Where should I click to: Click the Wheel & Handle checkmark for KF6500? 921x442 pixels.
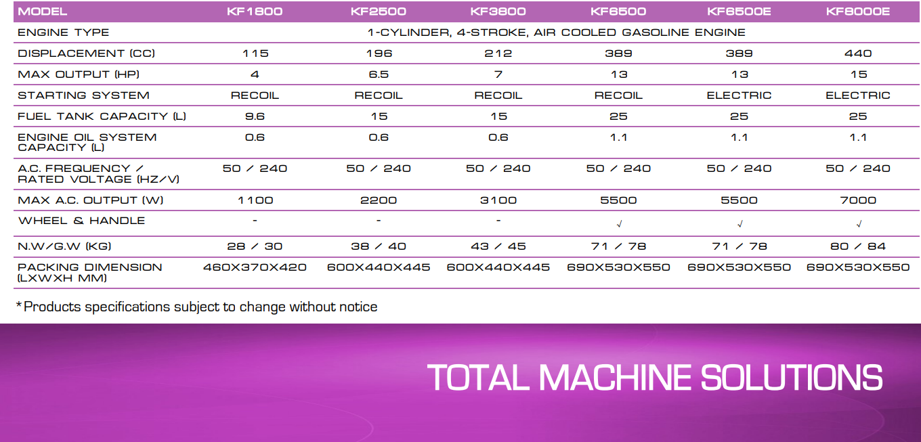(x=618, y=223)
